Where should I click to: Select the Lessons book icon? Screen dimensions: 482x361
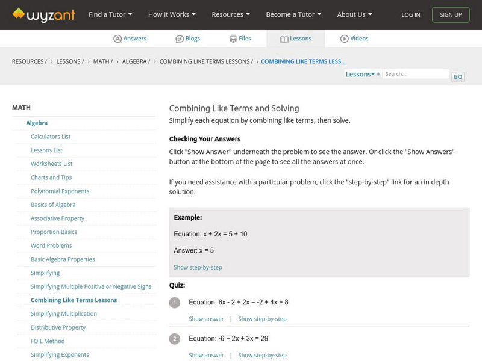284,39
